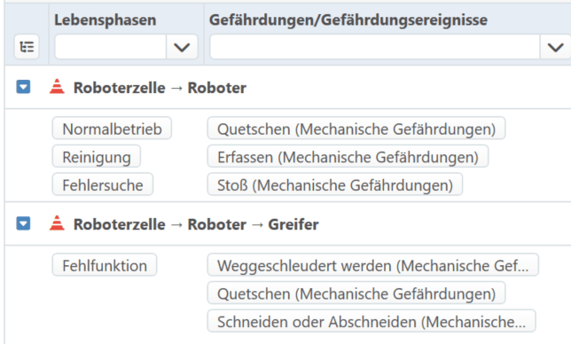Click the Roboterzelle → Roboter → Greifer heading
Screen dimensions: 571x344
coord(196,224)
